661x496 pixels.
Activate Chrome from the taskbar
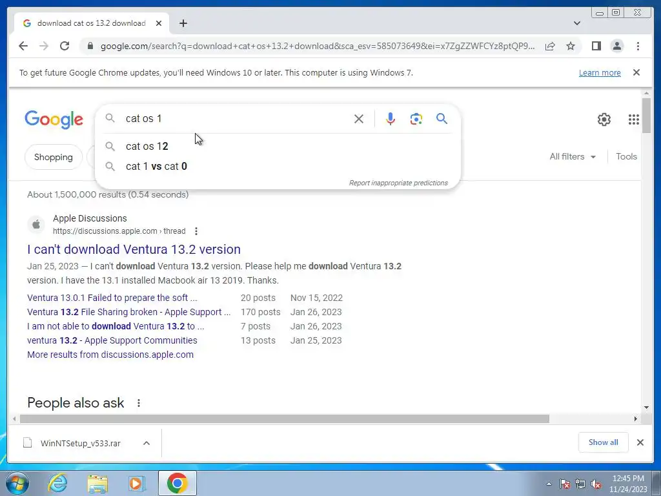pyautogui.click(x=177, y=483)
